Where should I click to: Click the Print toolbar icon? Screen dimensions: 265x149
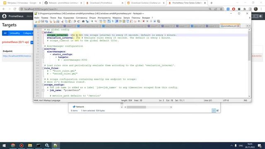point(58,21)
